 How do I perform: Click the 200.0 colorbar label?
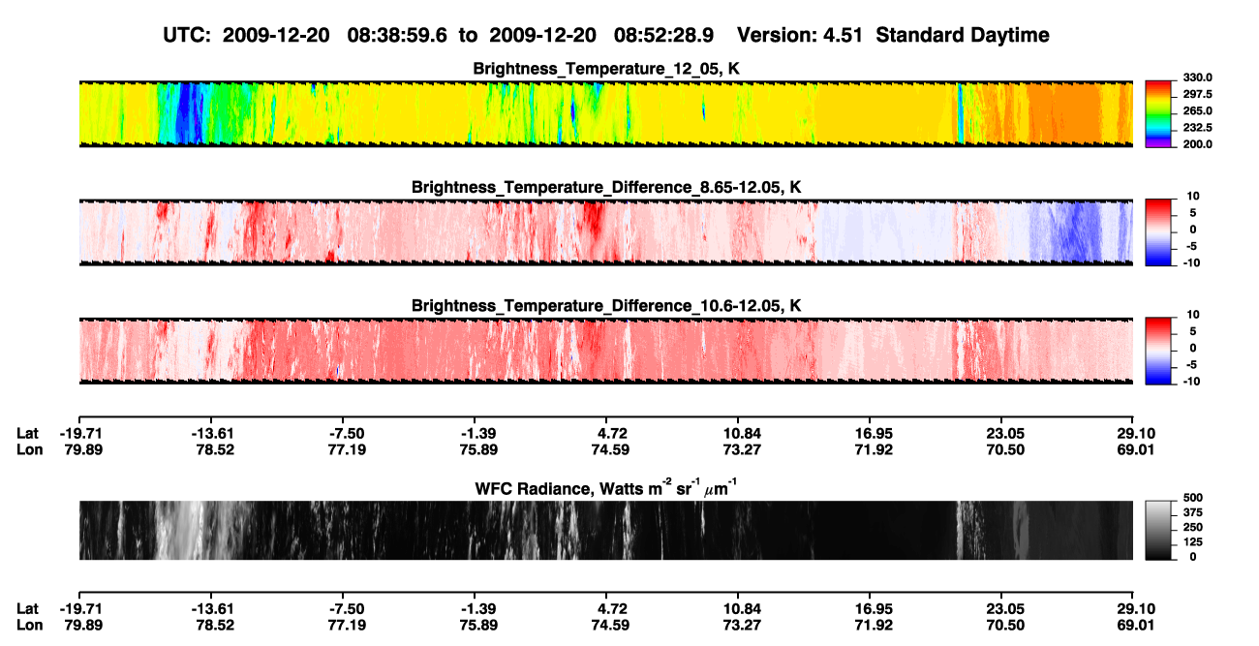pos(1198,144)
